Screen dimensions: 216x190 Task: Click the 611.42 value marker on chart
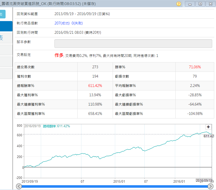tap(209, 136)
